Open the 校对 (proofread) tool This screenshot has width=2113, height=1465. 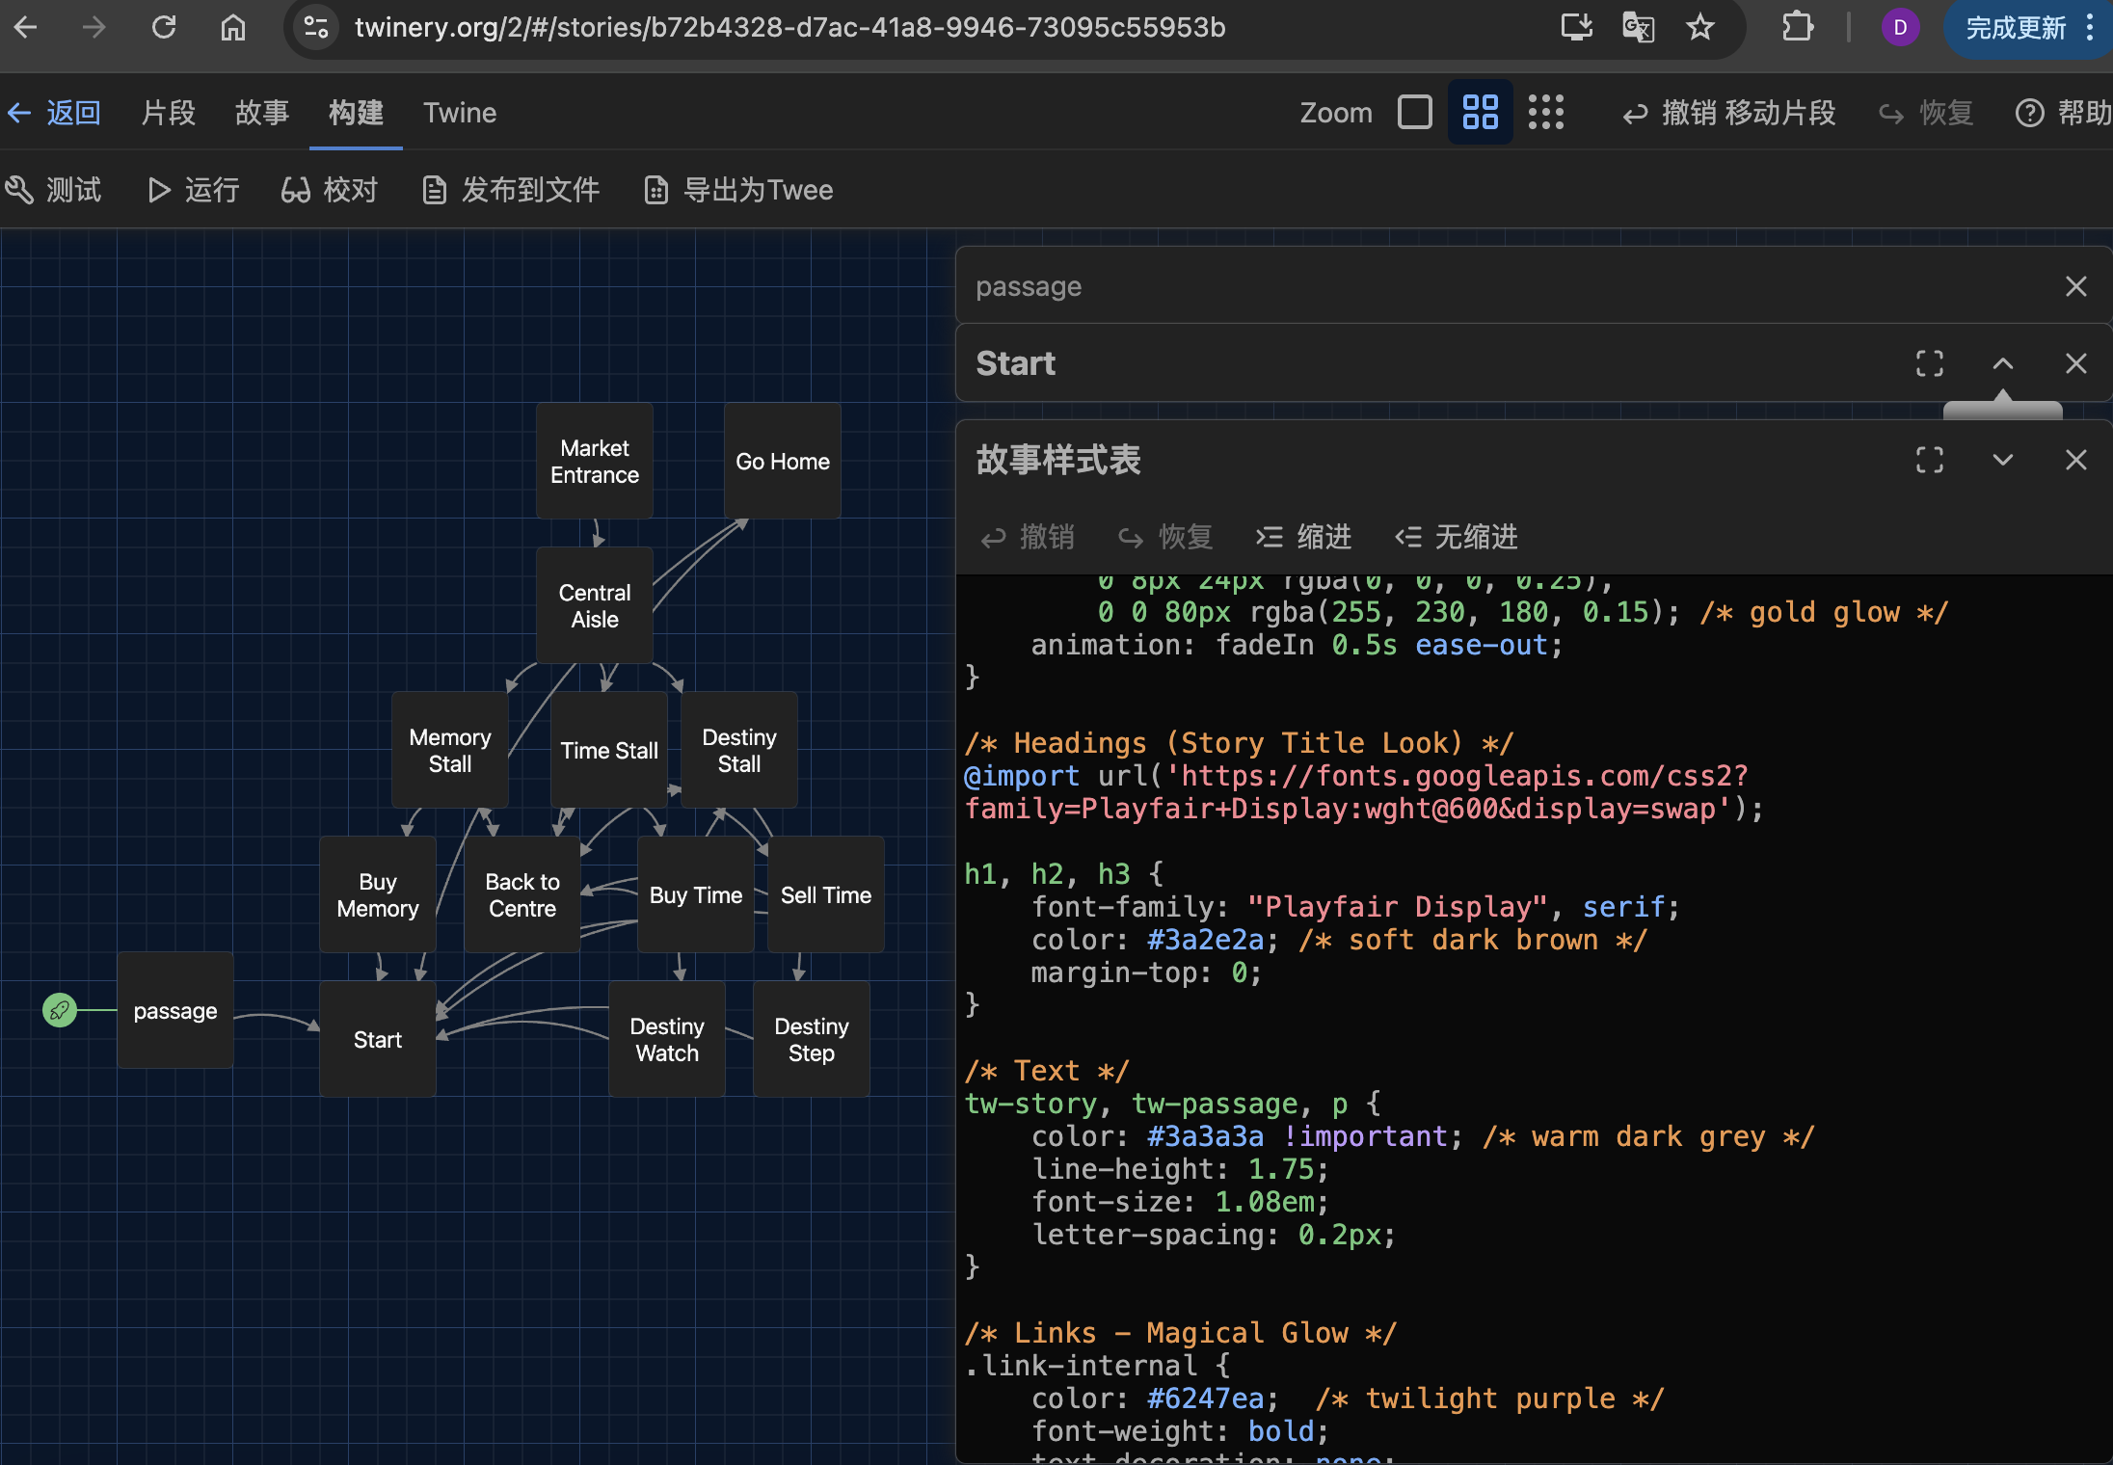click(329, 190)
